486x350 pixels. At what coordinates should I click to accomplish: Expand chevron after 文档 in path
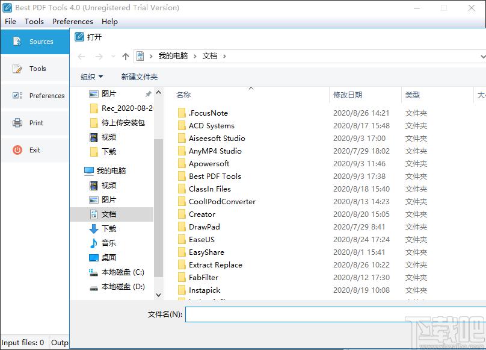pyautogui.click(x=224, y=56)
